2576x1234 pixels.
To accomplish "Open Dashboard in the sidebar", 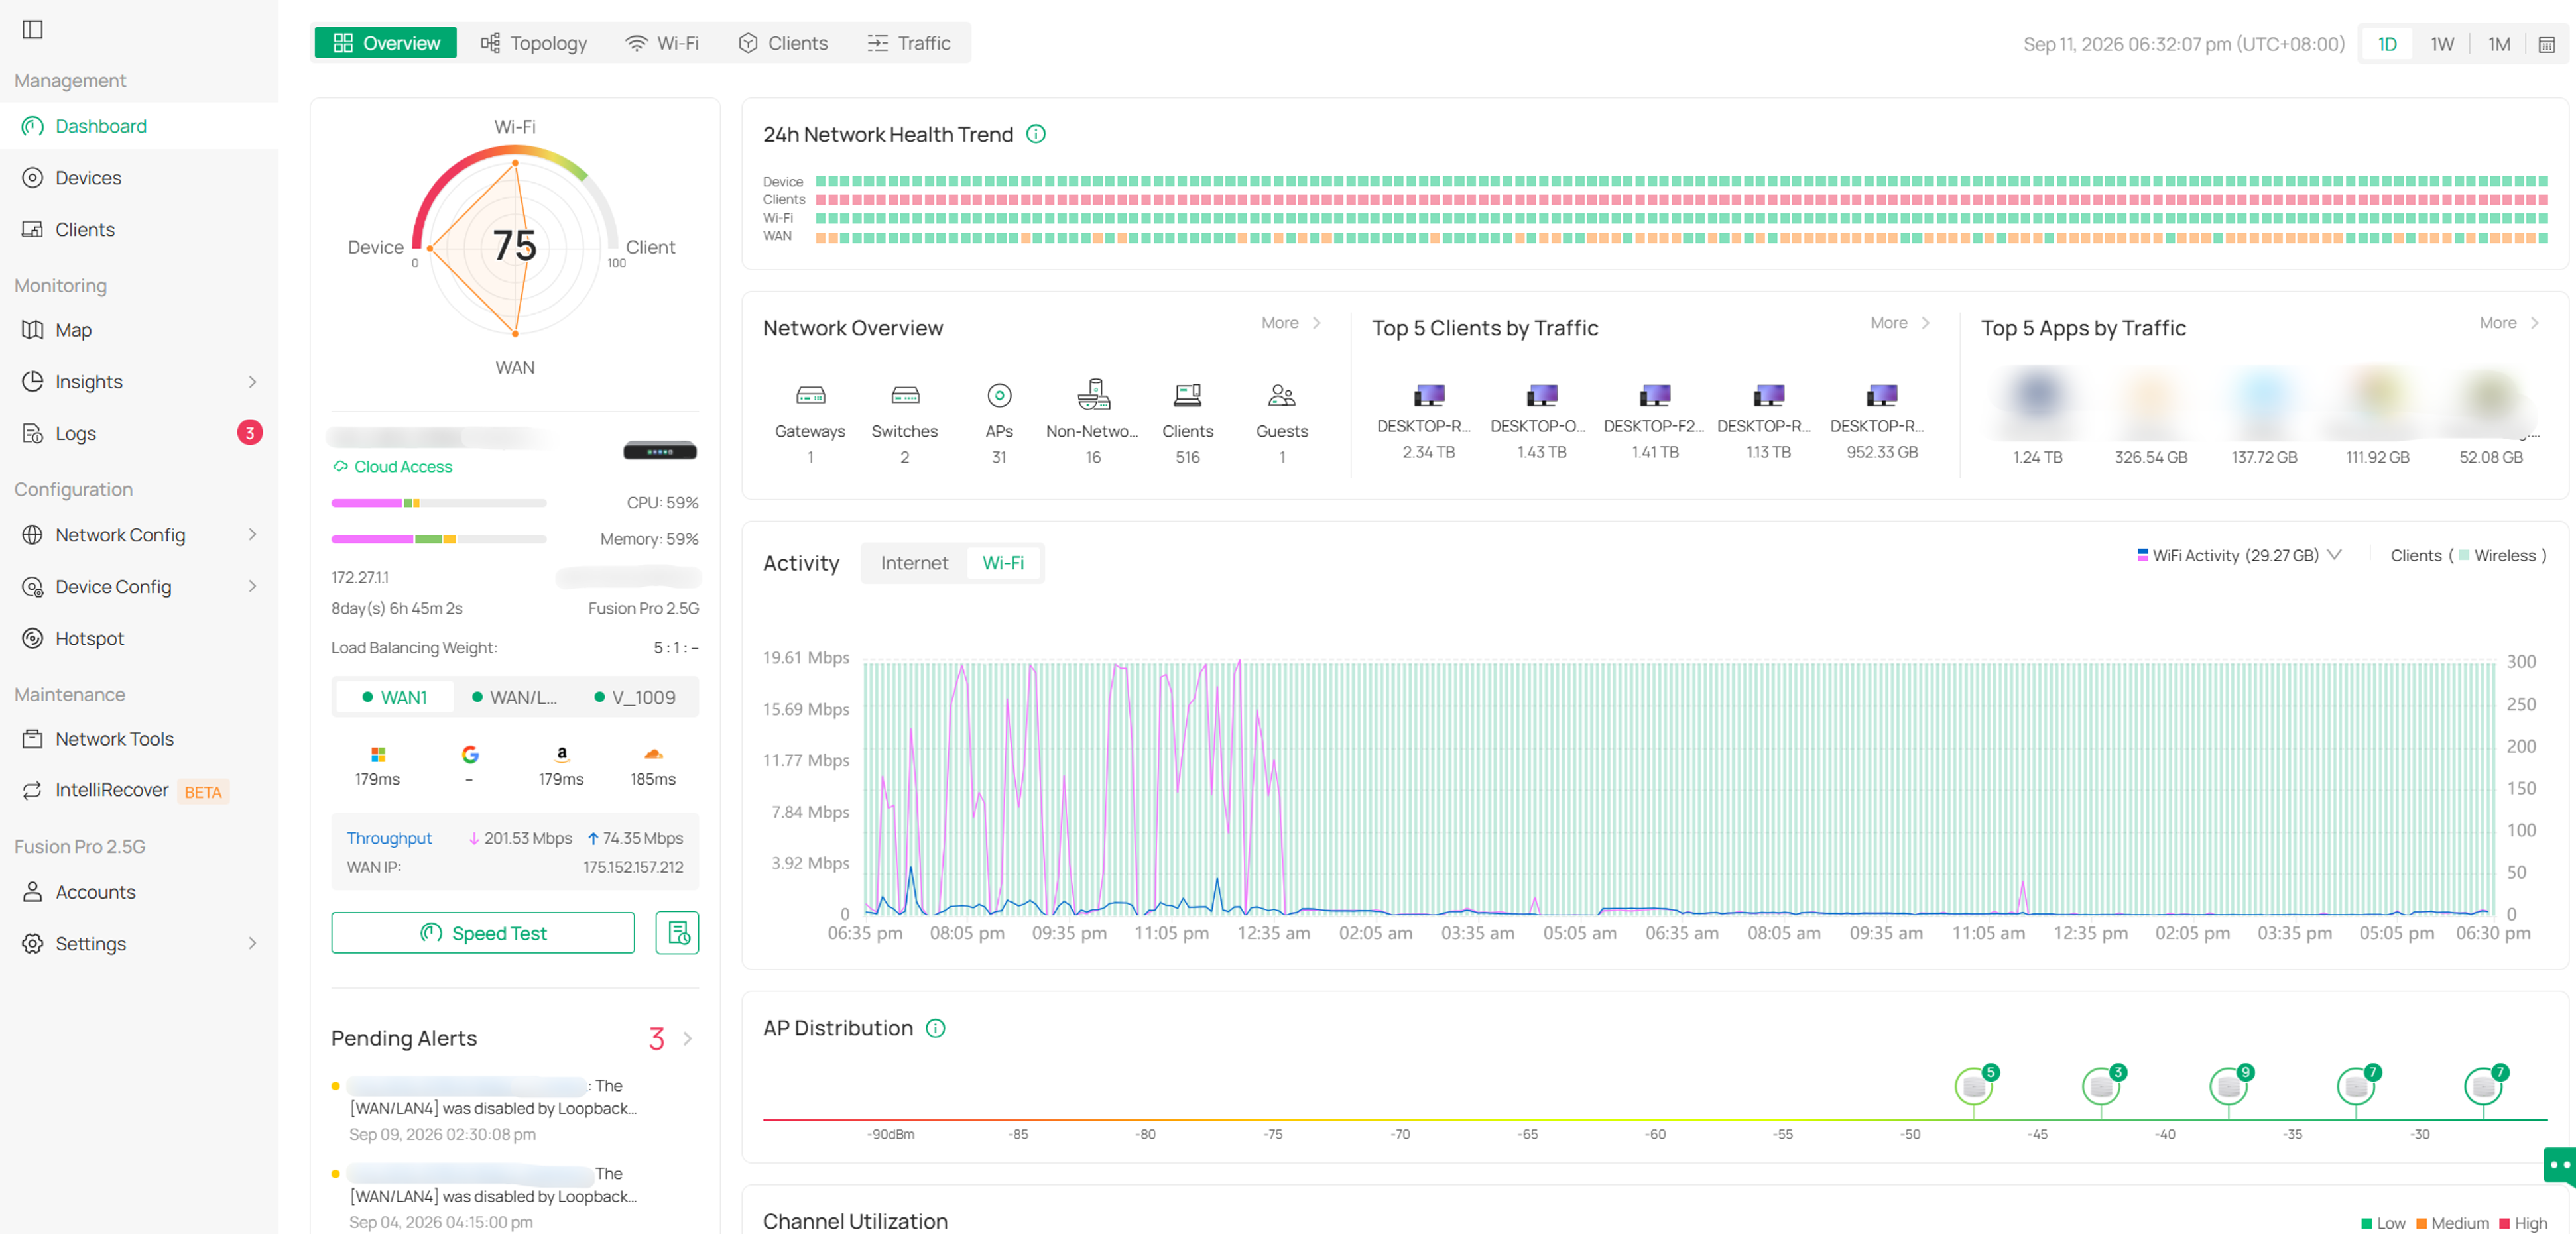I will (139, 126).
